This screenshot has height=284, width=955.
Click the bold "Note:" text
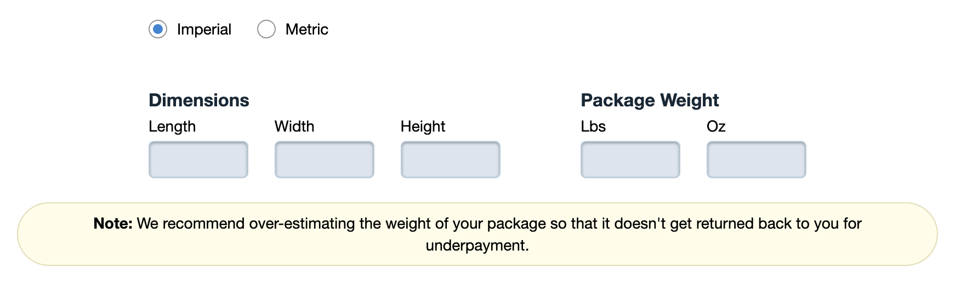(113, 224)
